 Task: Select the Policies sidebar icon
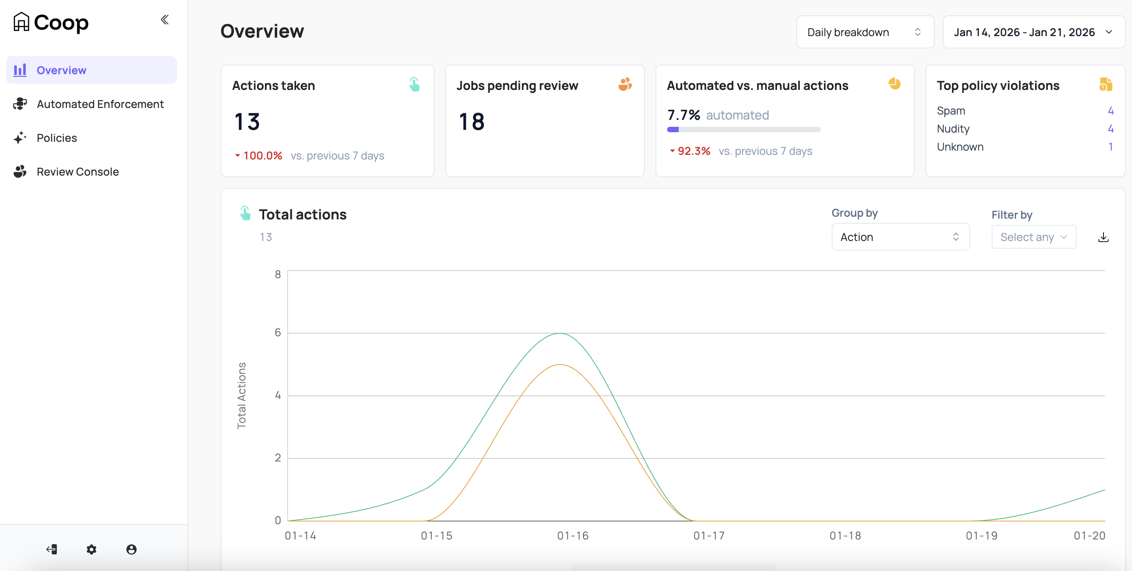(x=19, y=138)
